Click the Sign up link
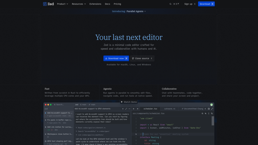 pos(190,4)
